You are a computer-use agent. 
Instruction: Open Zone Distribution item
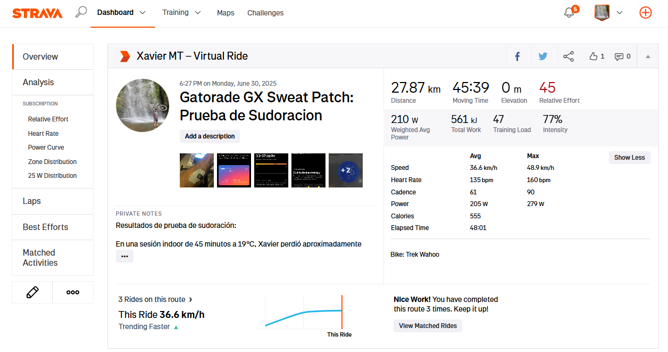[x=53, y=162]
